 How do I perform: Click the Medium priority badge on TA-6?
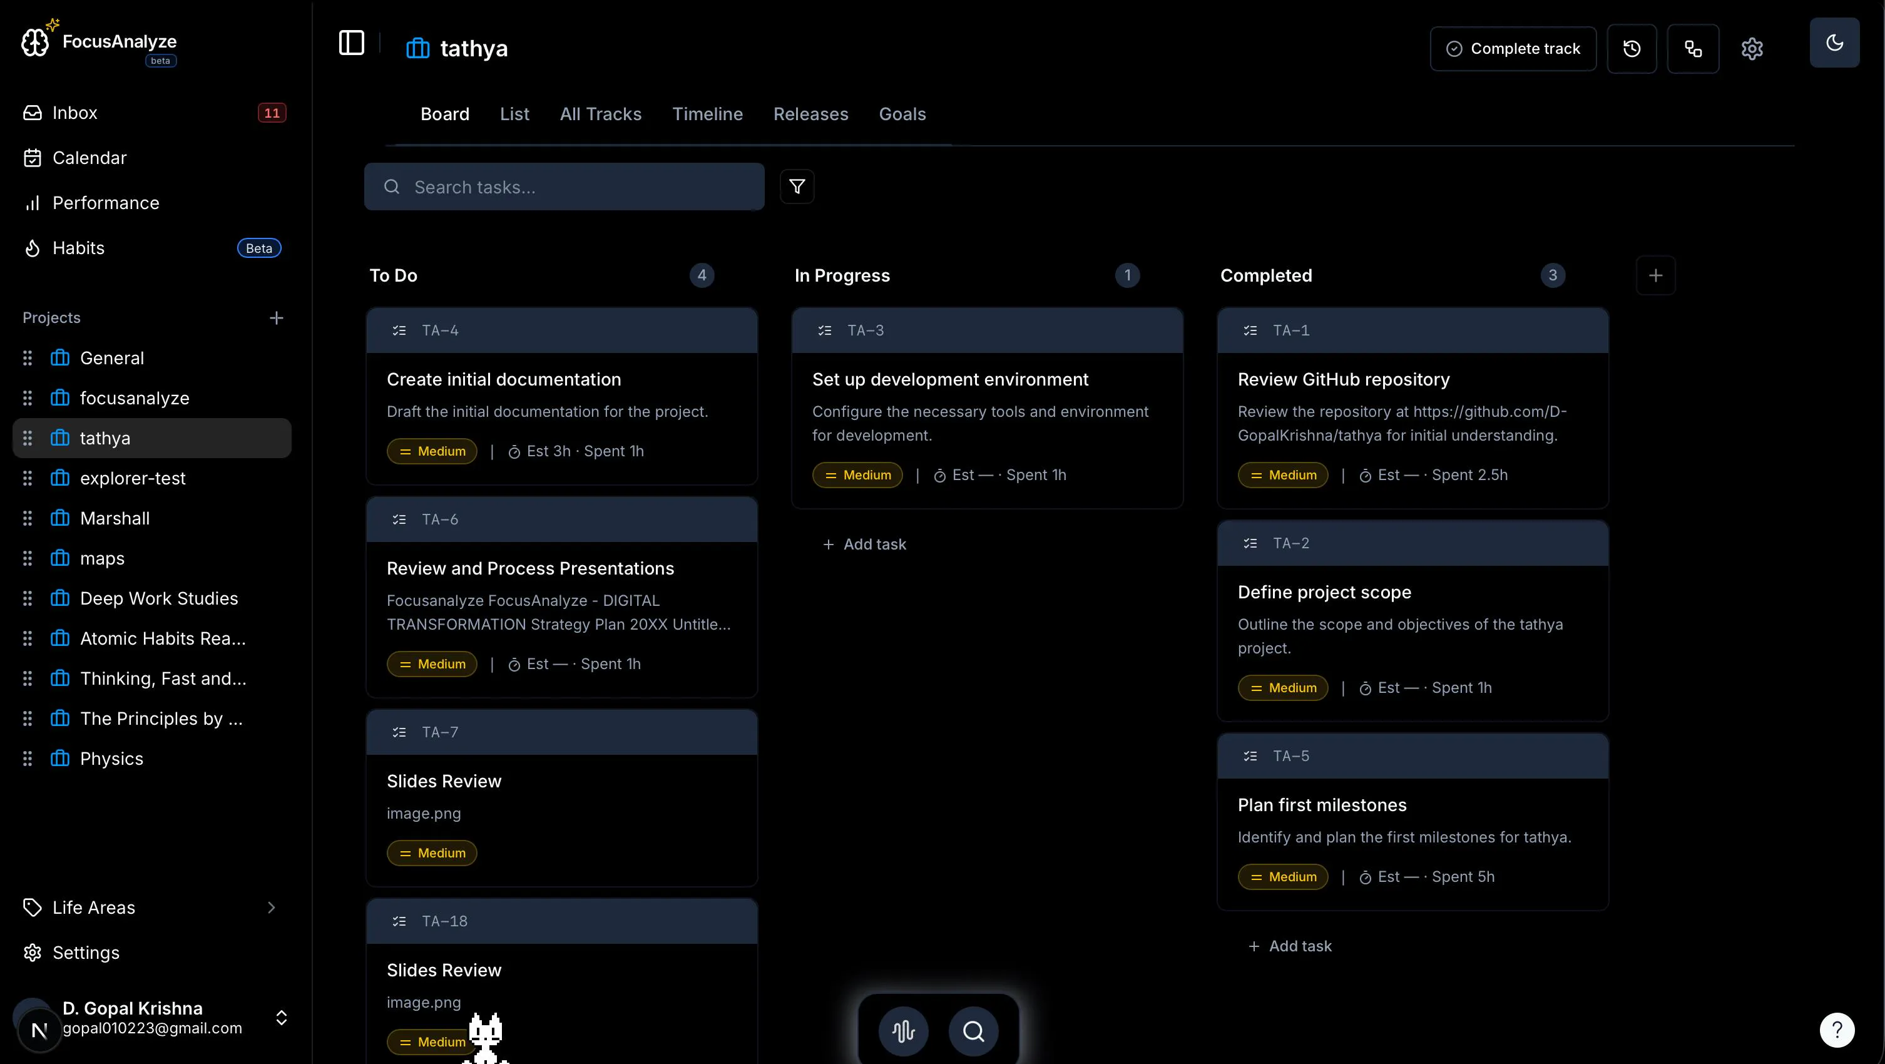[x=432, y=663]
